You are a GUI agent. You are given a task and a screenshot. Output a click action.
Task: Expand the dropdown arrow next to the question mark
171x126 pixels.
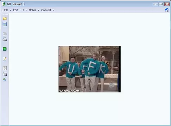pyautogui.click(x=26, y=10)
